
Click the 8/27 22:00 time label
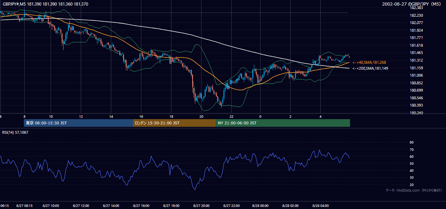[231, 206]
